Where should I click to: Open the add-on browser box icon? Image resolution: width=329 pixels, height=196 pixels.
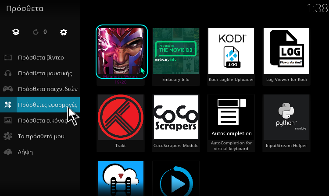point(16,32)
